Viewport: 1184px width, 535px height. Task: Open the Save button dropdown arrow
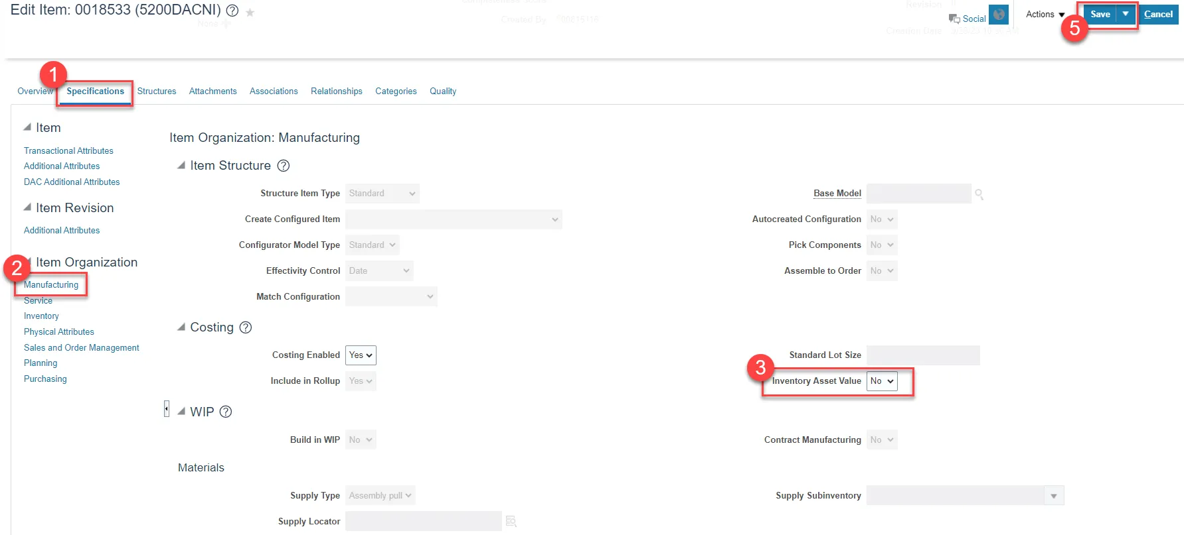coord(1126,14)
